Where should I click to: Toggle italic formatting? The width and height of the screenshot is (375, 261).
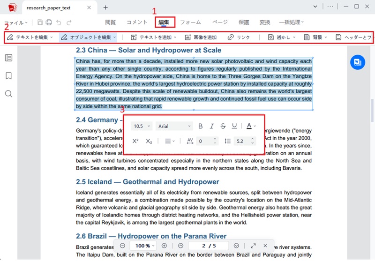pos(212,126)
